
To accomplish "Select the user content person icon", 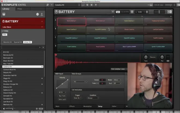I will (42, 14).
